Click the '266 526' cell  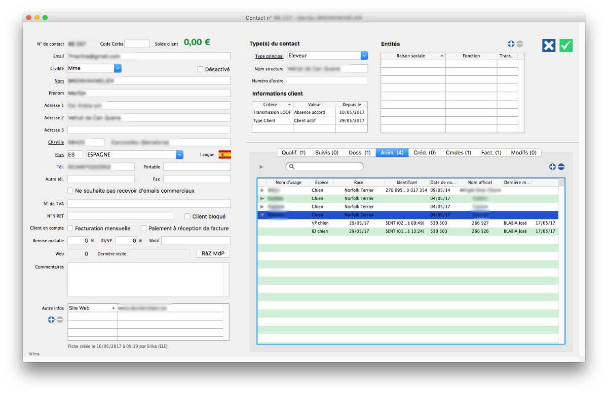tap(480, 231)
